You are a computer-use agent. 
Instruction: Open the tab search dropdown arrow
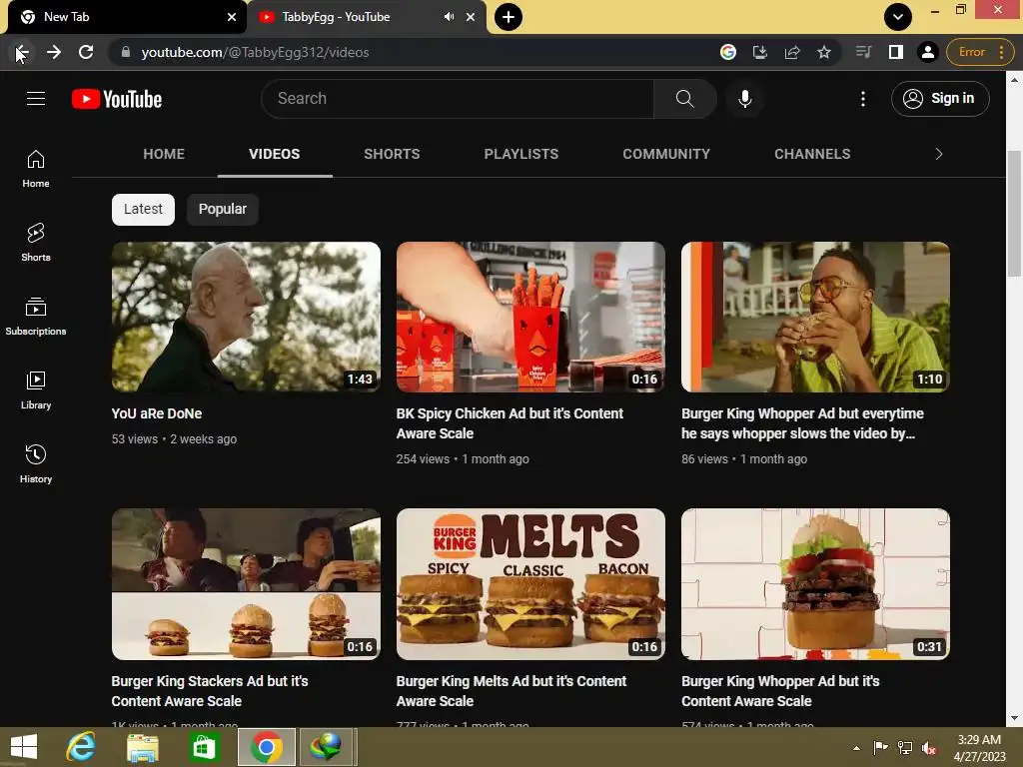point(898,17)
